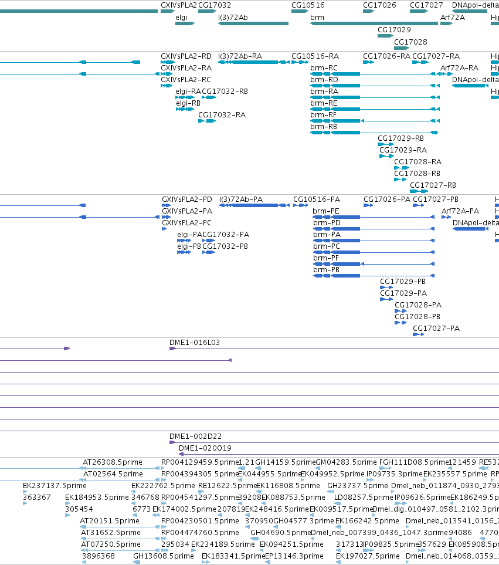Click the CG17026-RA transcript label

click(x=386, y=56)
